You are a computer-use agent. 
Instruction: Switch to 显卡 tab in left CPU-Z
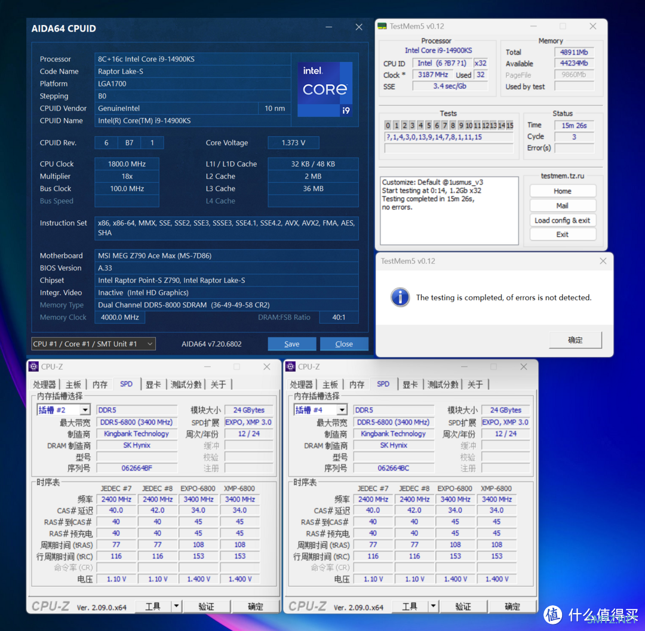click(x=153, y=384)
